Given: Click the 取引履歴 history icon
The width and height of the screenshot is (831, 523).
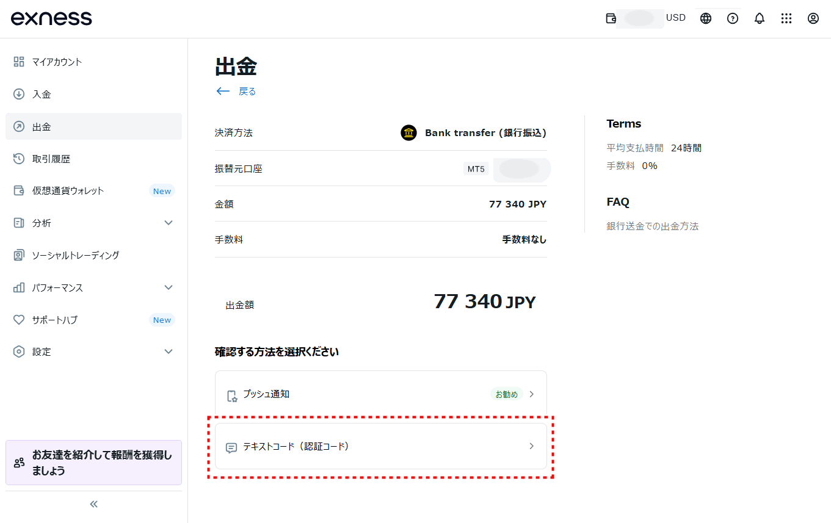Looking at the screenshot, I should point(19,159).
